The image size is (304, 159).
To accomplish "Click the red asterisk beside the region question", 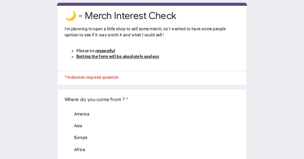I will [127, 99].
